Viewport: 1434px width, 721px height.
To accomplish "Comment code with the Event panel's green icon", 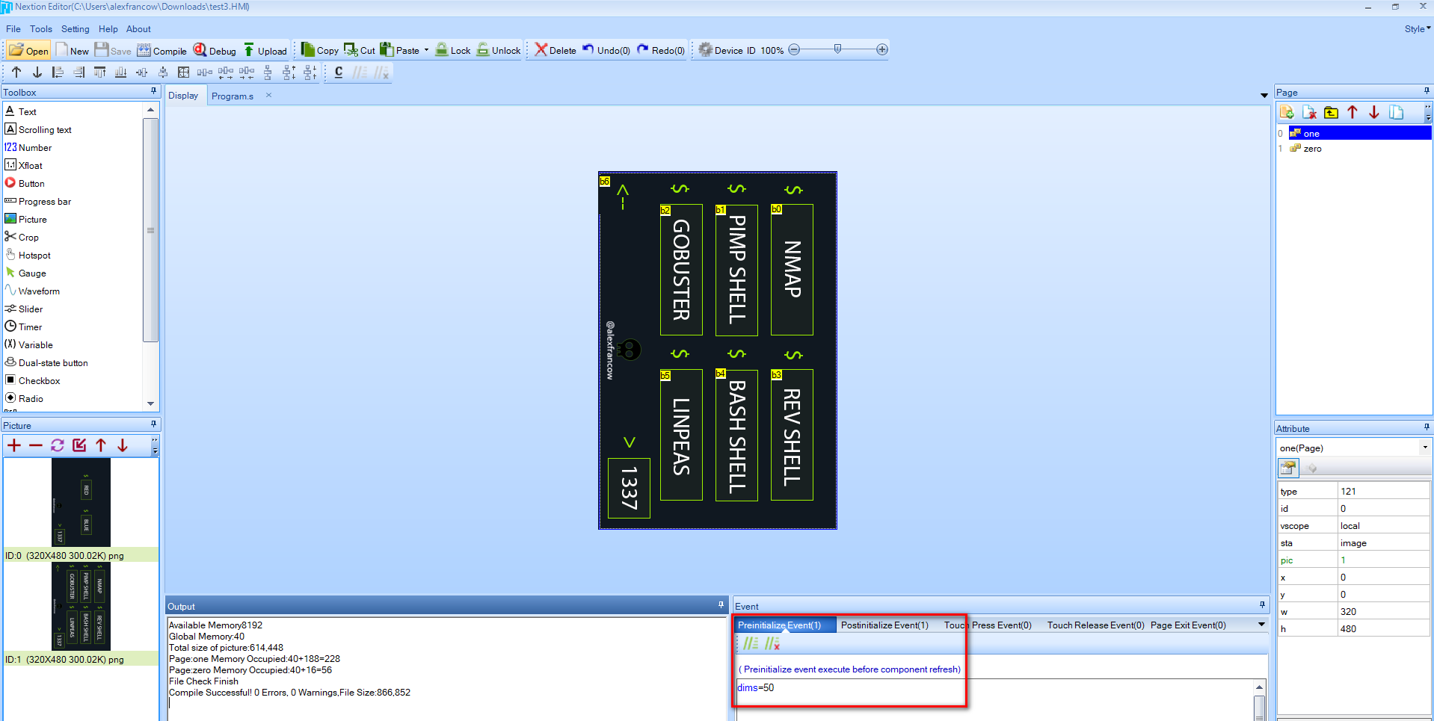I will point(751,643).
